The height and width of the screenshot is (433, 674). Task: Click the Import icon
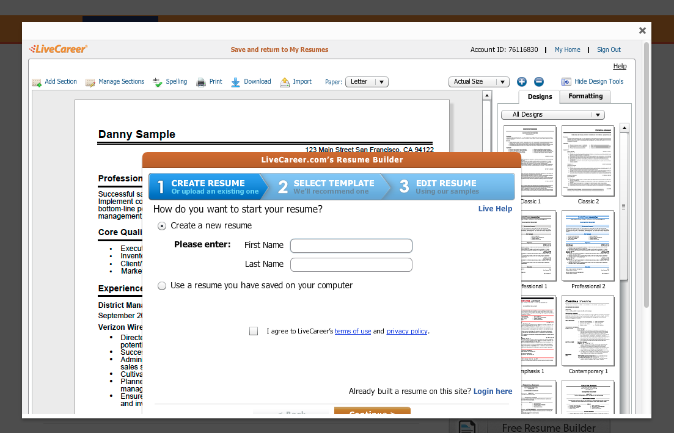[x=285, y=82]
